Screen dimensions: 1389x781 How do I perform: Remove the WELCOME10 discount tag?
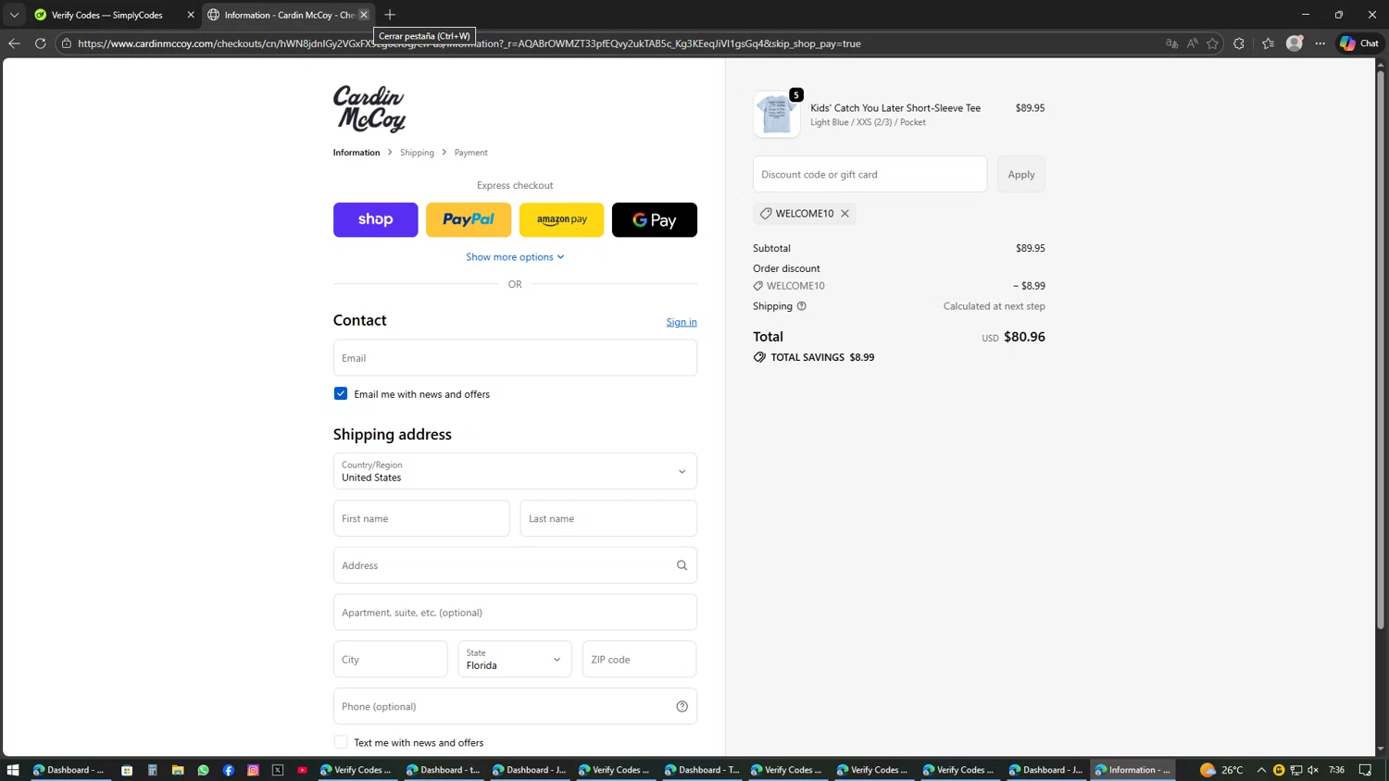pos(845,214)
